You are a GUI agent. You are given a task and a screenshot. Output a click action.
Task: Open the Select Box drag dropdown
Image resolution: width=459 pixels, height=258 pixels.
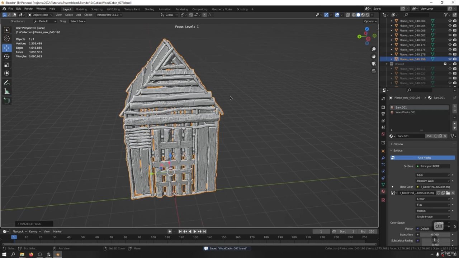click(x=78, y=21)
